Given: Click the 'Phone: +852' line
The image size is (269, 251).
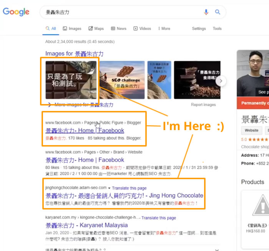Looking at the screenshot, I should (255, 163).
